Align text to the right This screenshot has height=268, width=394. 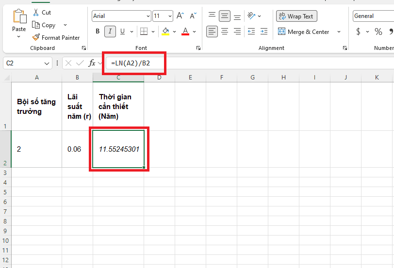237,32
